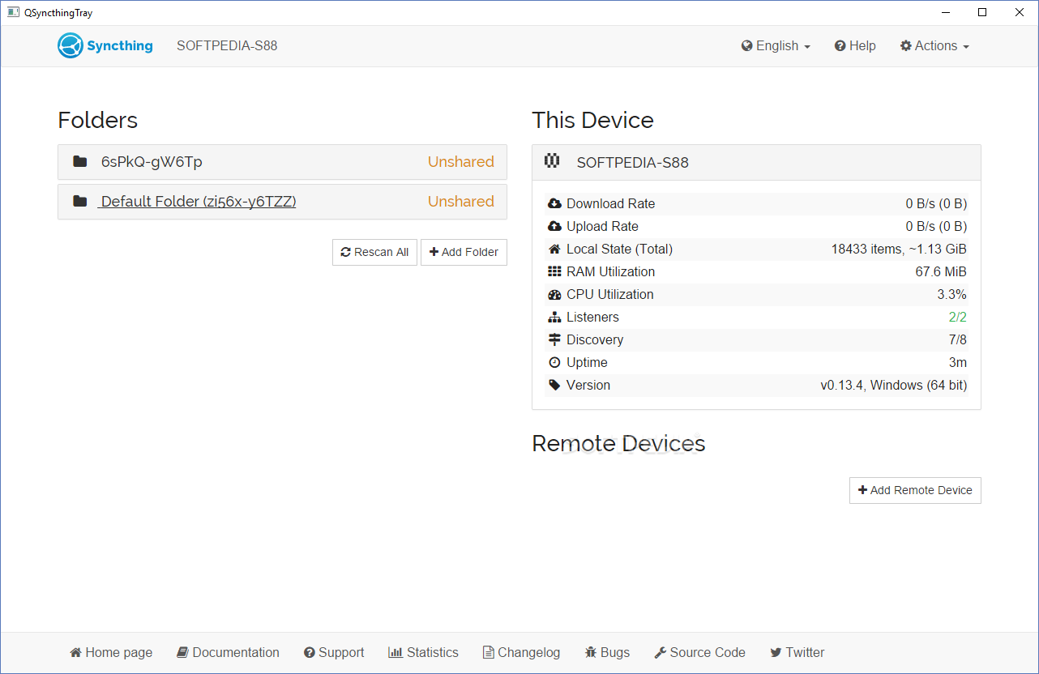Expand the Default Folder (zi56x-y6TZZ) panel
1039x674 pixels.
click(x=282, y=201)
